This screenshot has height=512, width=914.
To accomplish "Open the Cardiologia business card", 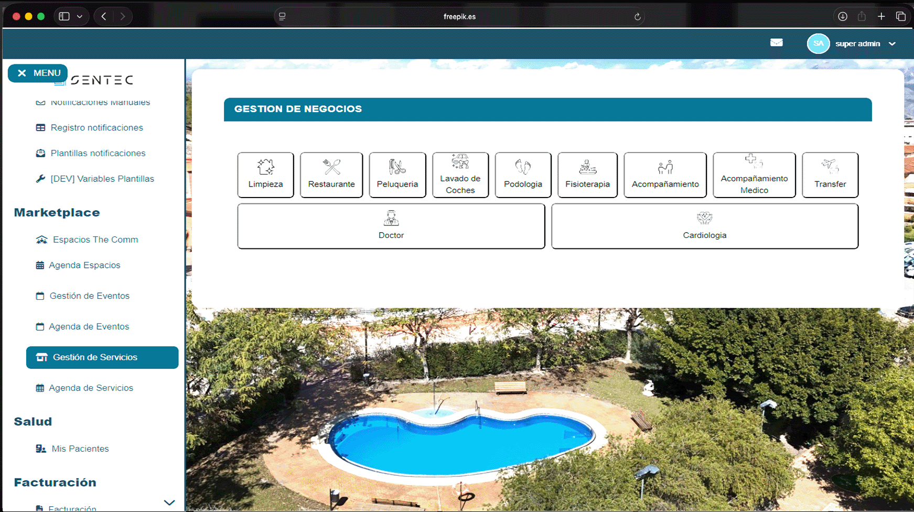I will 705,226.
